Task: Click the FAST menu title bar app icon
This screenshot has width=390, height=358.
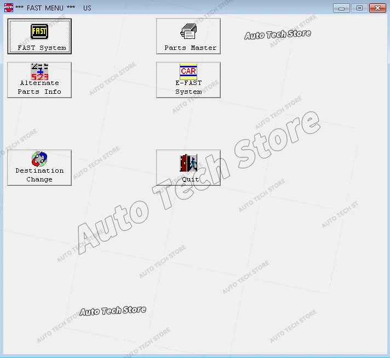Action: [x=8, y=8]
